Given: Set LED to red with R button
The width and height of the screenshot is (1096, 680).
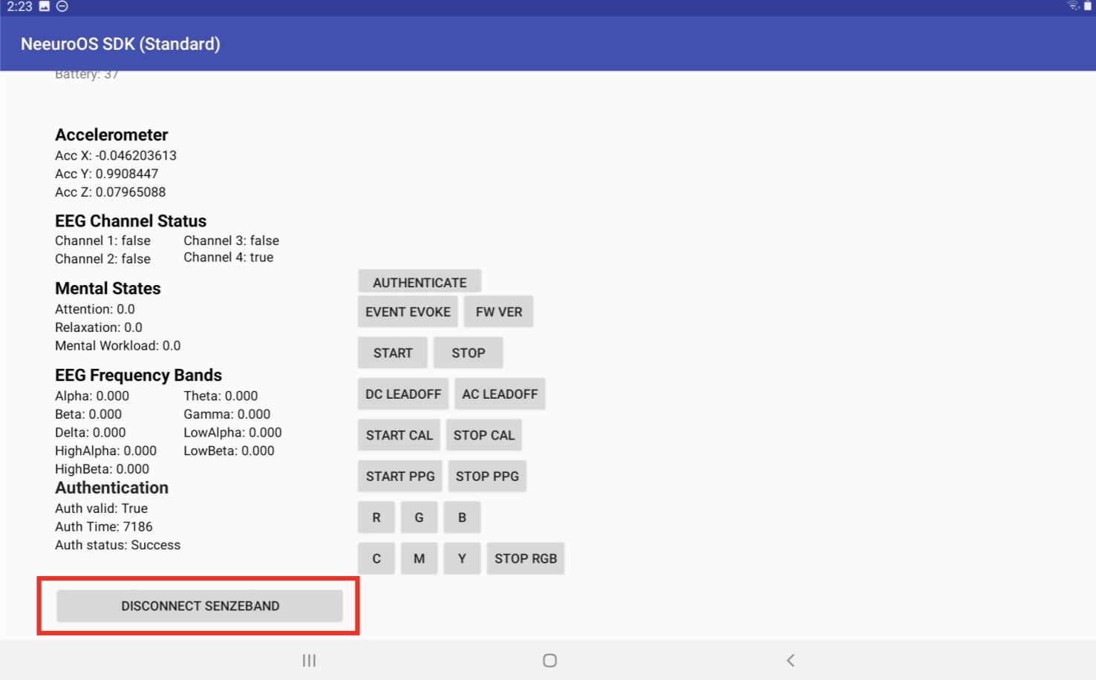Looking at the screenshot, I should click(376, 517).
